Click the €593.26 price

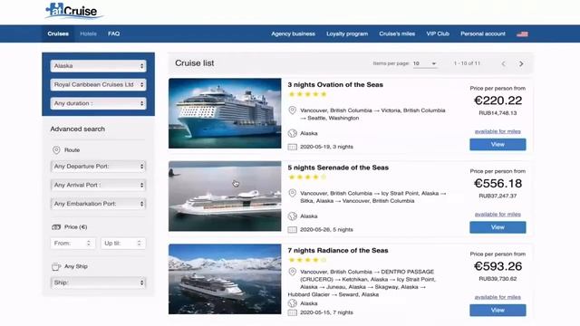[x=498, y=266]
